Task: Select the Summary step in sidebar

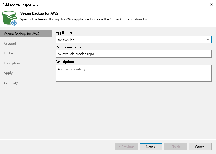Action: (11, 83)
